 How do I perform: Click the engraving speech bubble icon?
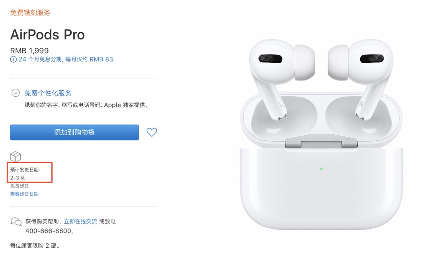(x=16, y=93)
